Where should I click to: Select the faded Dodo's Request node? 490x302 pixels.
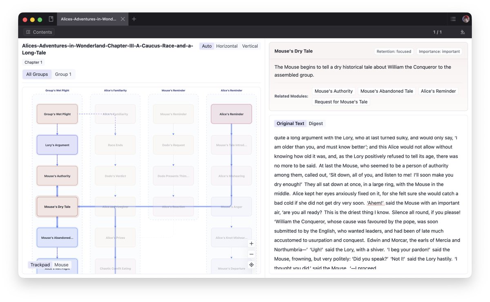173,145
